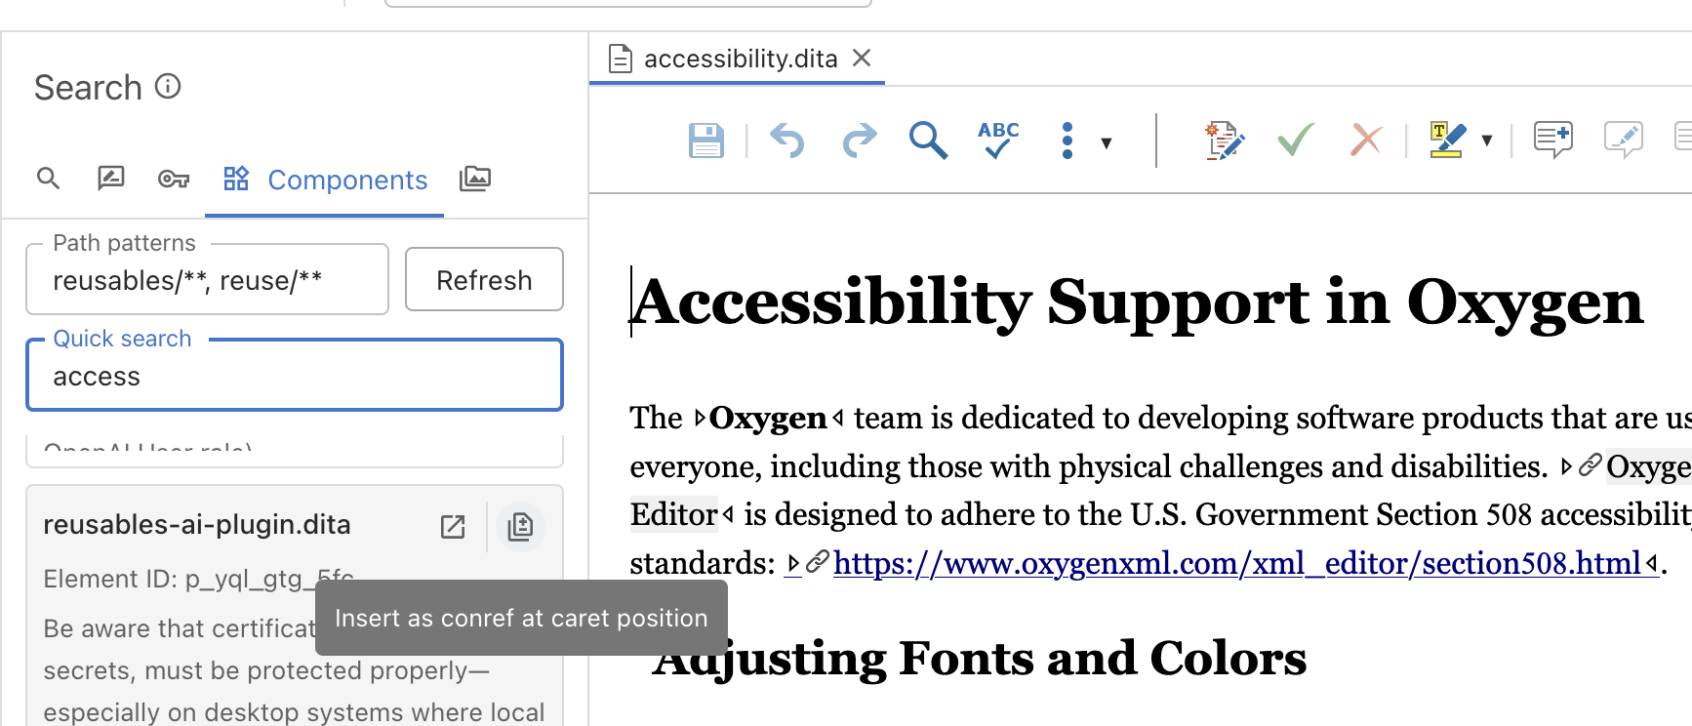Insert component as conref at caret

pyautogui.click(x=521, y=527)
